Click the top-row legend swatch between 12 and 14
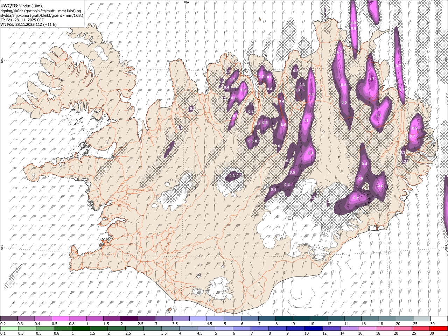The image size is (448, 336). 335,318
